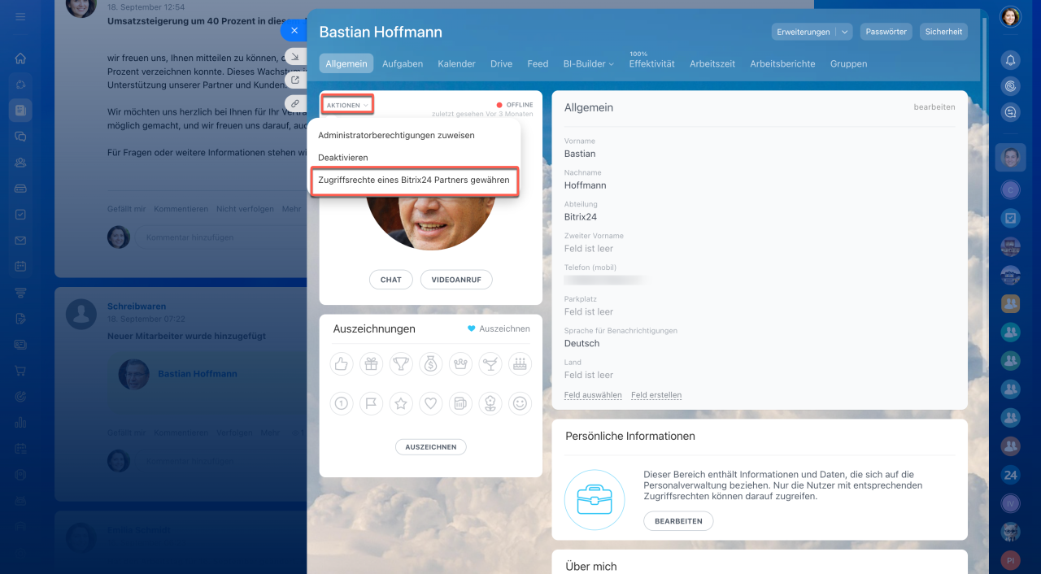Screen dimensions: 1041x574
Task: Click the Erweiterungen button
Action: pyautogui.click(x=804, y=32)
